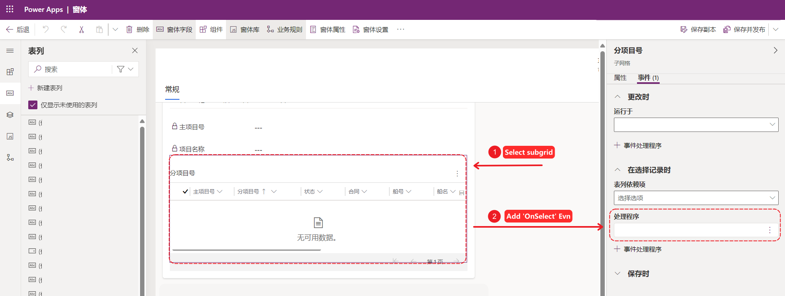
Task: Expand the save and publish options arrow
Action: [x=775, y=29]
